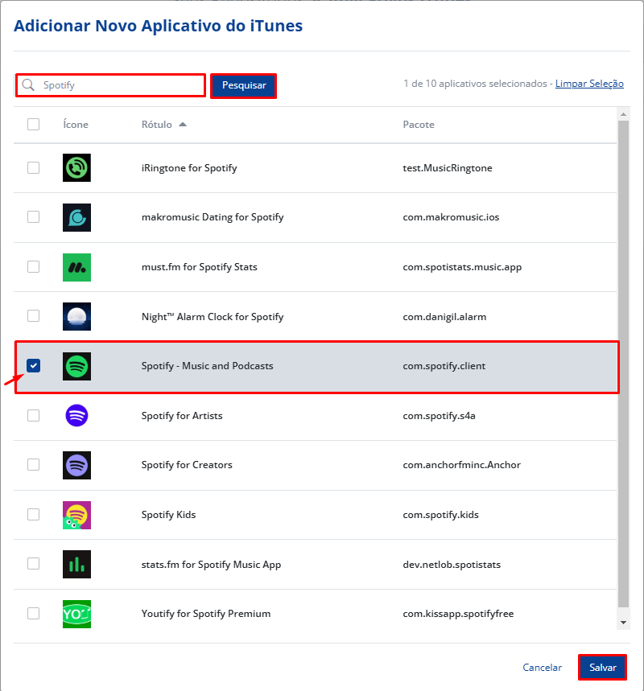Focus the Spotify search input field
This screenshot has width=644, height=691.
point(121,84)
